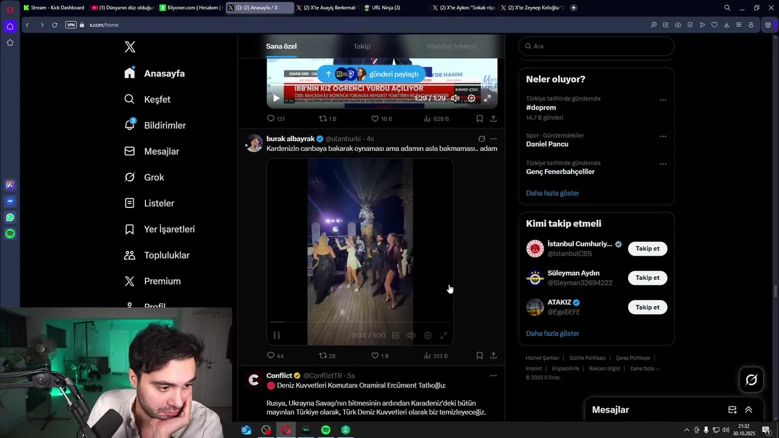The height and width of the screenshot is (438, 779).
Task: Click Daha fazla göster under Neler oluyor
Action: click(553, 193)
